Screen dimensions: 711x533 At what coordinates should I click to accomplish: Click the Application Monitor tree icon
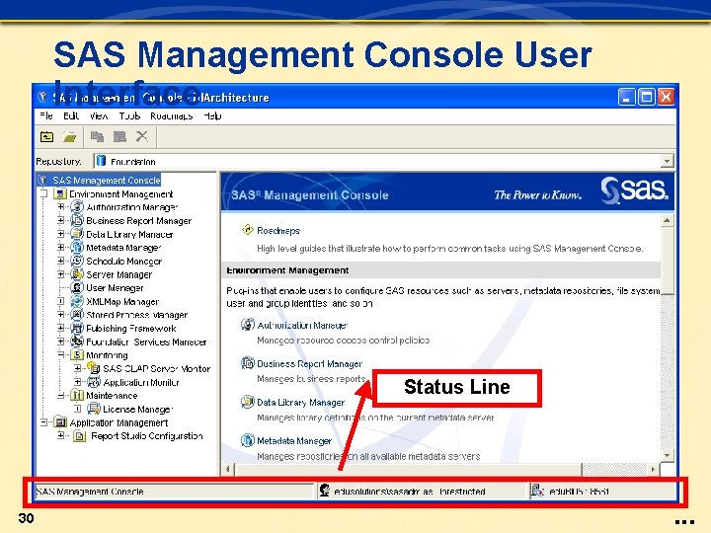[94, 382]
